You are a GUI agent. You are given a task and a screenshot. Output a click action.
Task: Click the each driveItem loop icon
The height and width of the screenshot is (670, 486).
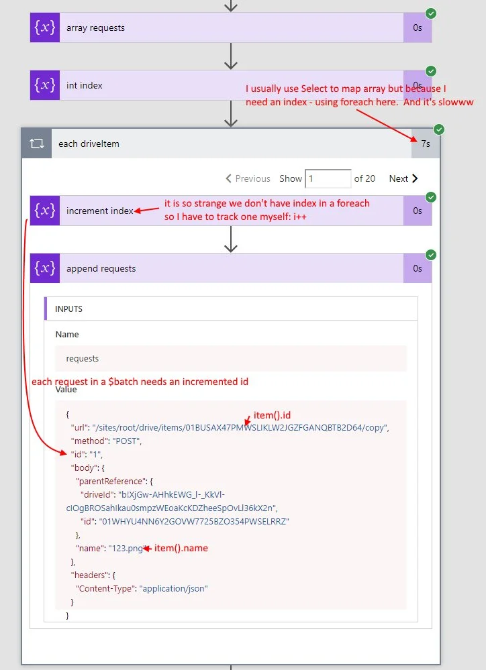36,144
